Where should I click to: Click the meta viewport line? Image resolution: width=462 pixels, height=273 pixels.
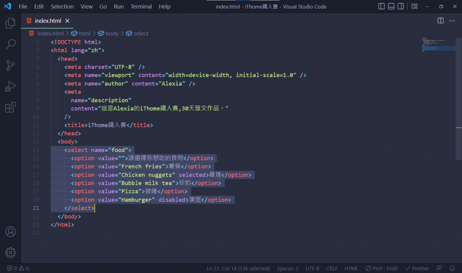click(185, 75)
